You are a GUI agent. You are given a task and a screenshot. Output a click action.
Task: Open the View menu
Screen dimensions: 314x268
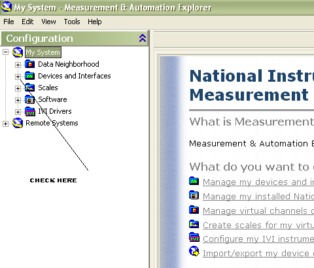click(x=48, y=22)
